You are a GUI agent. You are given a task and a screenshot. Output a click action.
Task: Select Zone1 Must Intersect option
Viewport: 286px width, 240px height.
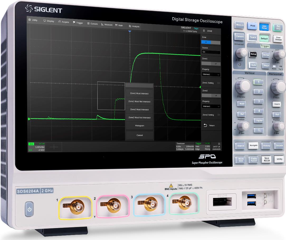coord(139,93)
